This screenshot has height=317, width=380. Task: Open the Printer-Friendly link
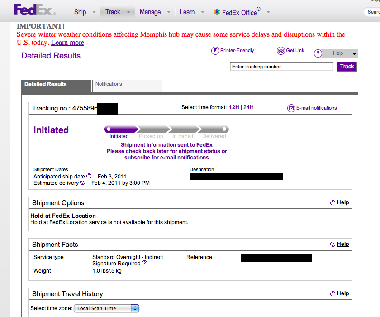click(x=237, y=50)
